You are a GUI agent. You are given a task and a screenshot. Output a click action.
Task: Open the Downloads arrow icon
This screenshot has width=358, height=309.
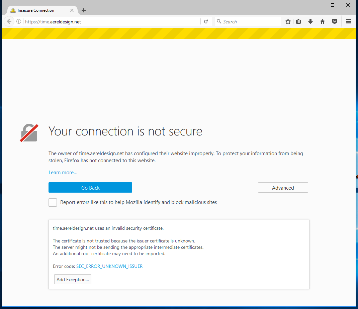click(x=310, y=22)
